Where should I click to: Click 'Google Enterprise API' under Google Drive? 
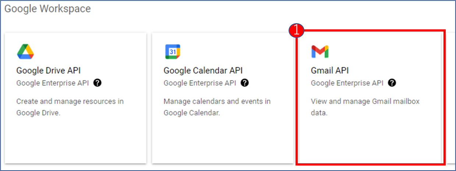pyautogui.click(x=53, y=83)
